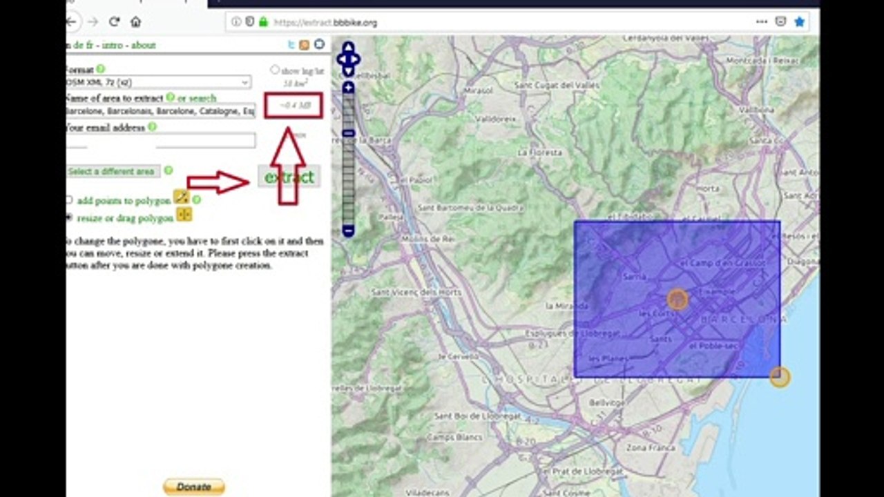Select resize or drag polygon radio
The image size is (884, 497).
(68, 217)
